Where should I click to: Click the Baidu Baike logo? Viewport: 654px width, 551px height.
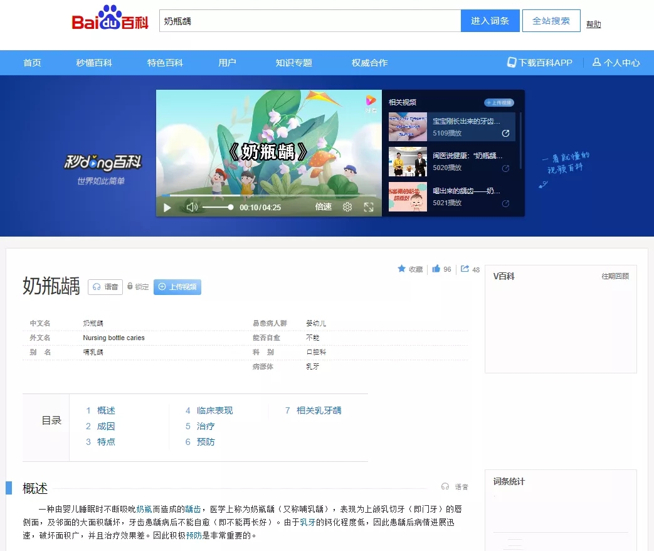[110, 19]
